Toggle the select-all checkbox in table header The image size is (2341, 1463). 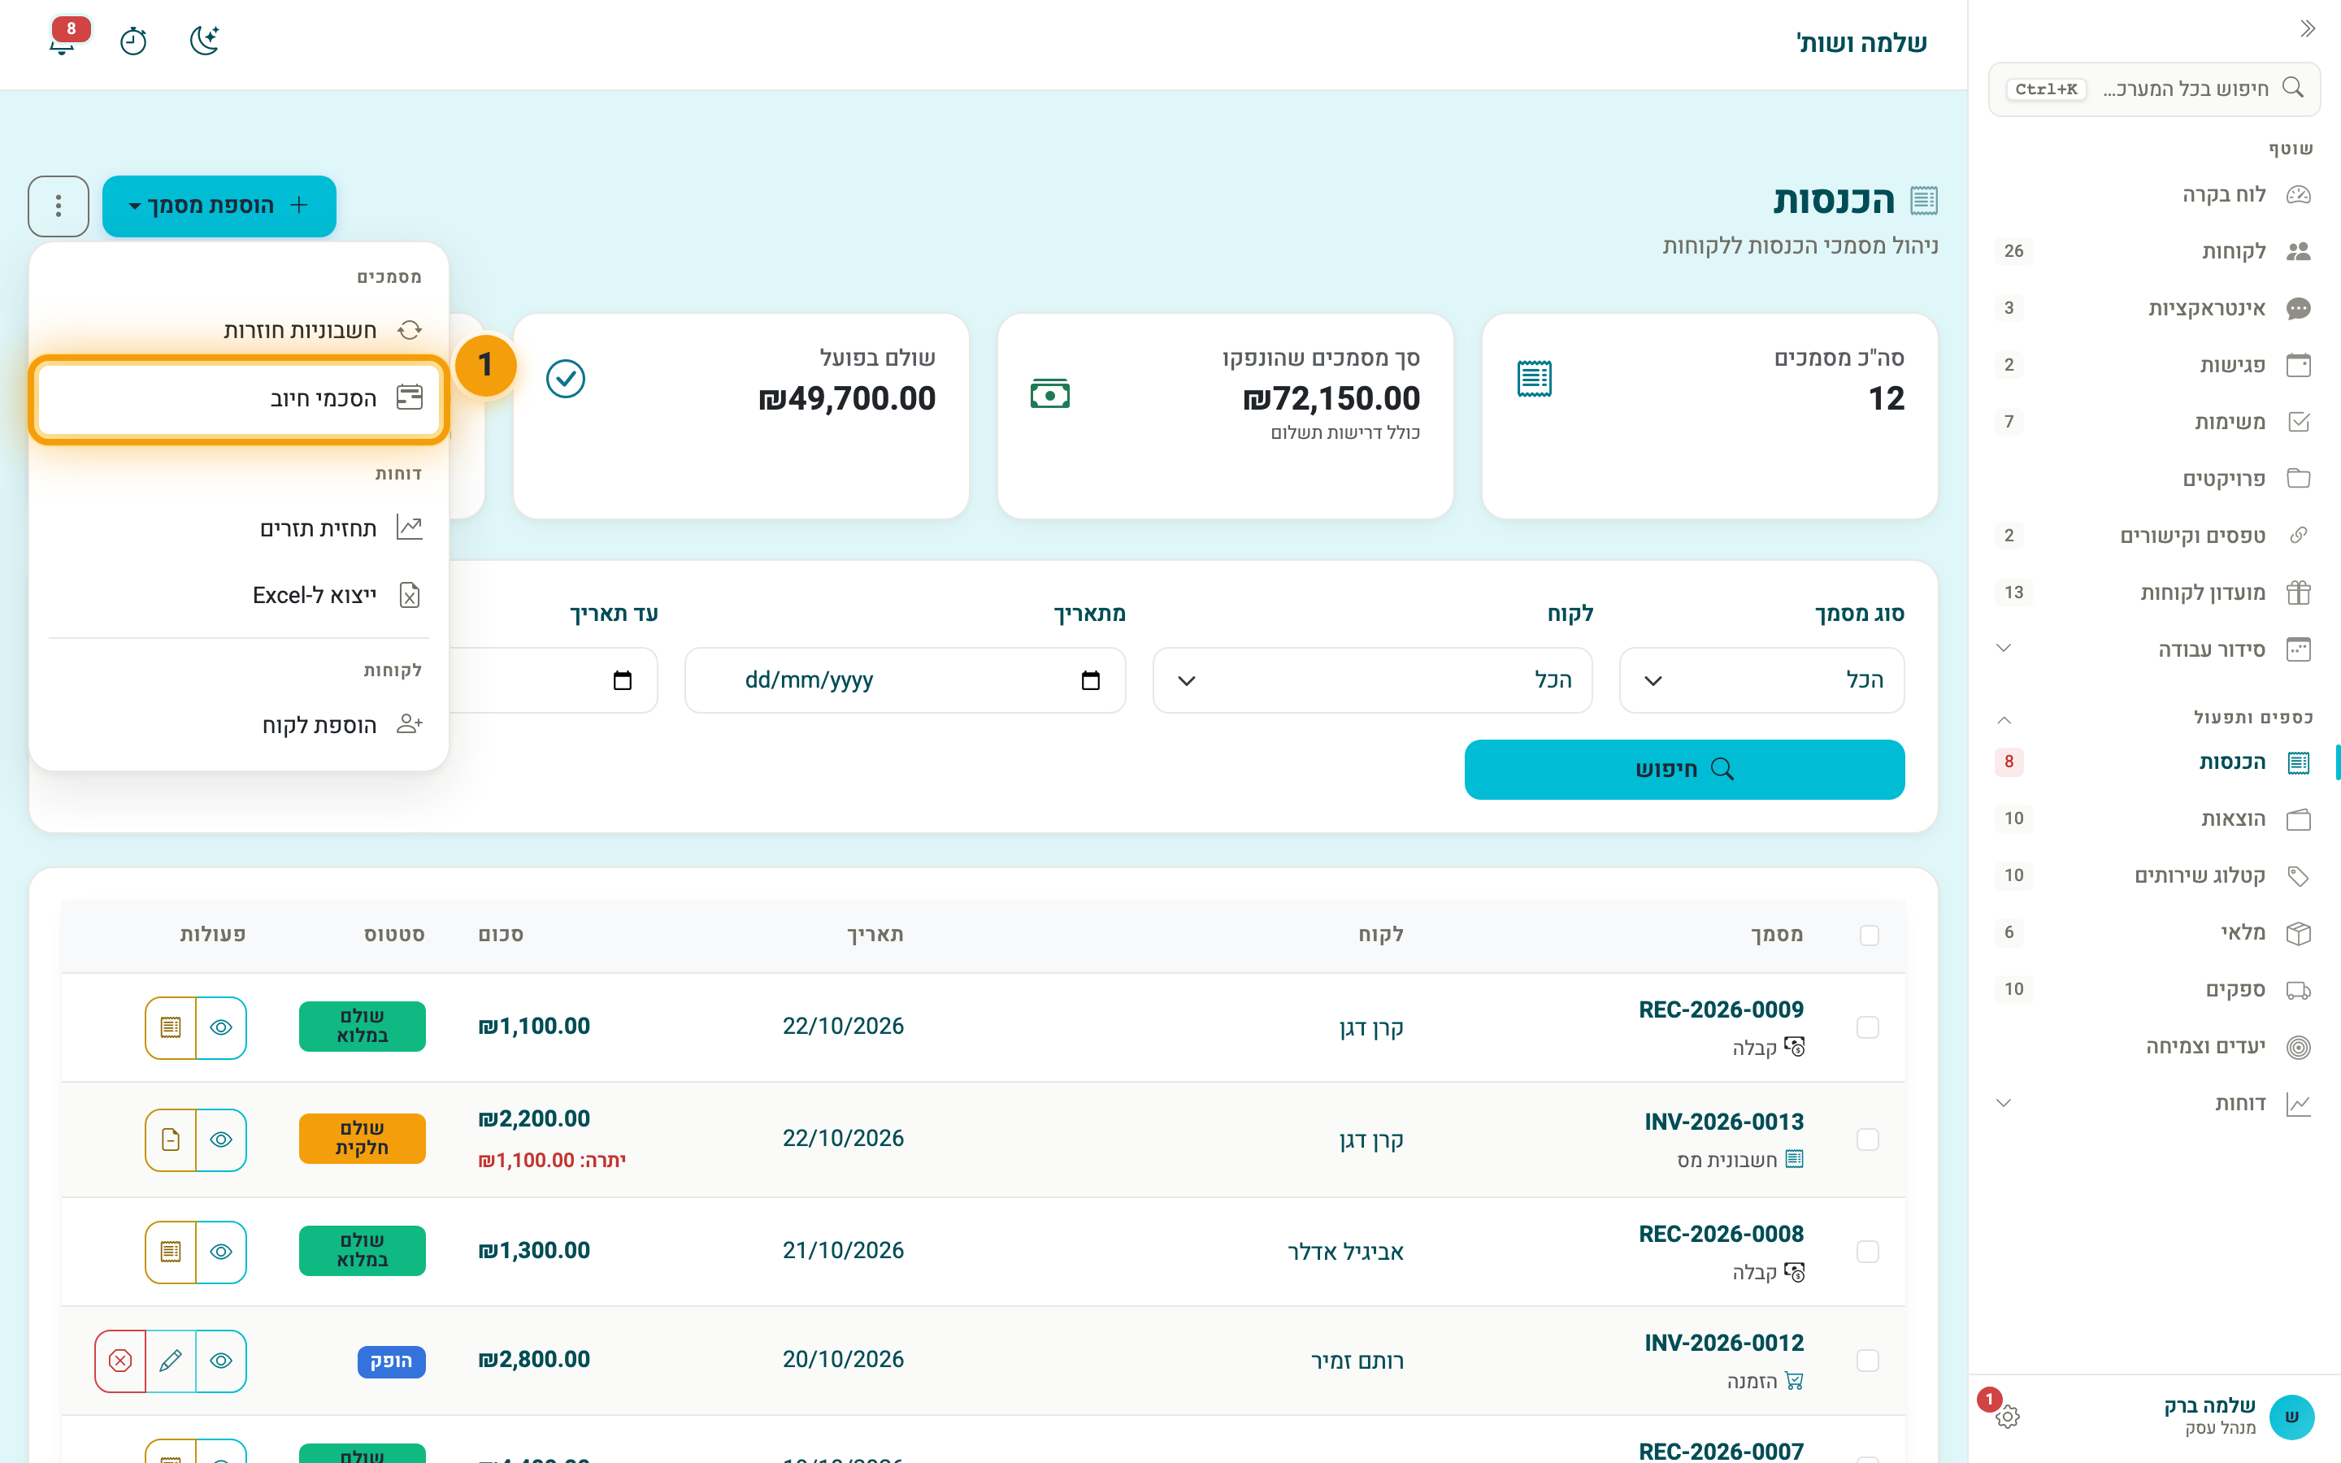click(x=1869, y=935)
